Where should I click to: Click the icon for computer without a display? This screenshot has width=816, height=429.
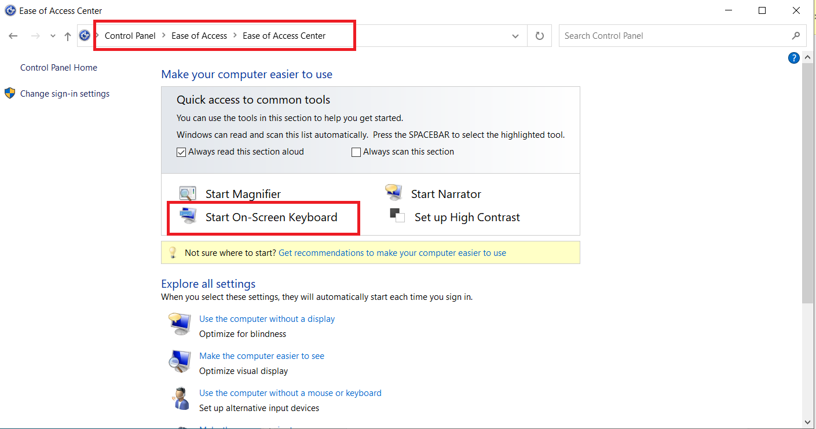click(x=180, y=324)
